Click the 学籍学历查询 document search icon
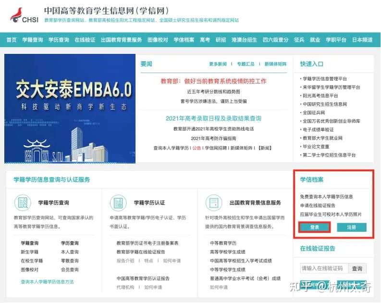This screenshot has height=303, width=381. tap(23, 202)
